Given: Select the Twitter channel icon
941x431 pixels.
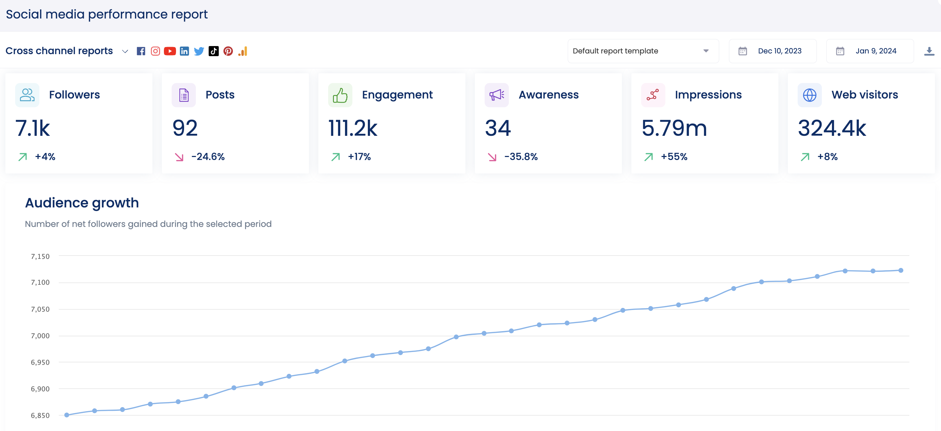Looking at the screenshot, I should pyautogui.click(x=199, y=51).
